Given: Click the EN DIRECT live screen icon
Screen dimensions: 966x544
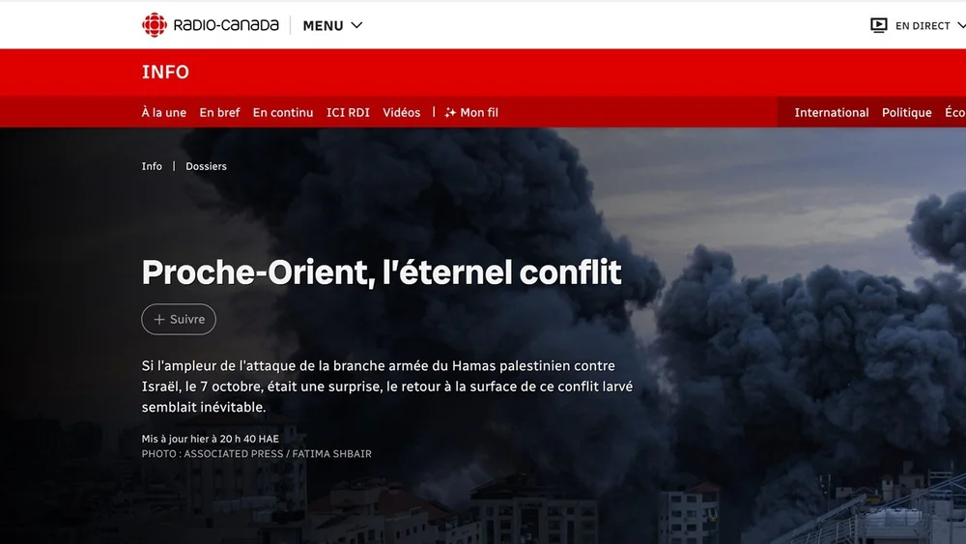Looking at the screenshot, I should point(878,25).
